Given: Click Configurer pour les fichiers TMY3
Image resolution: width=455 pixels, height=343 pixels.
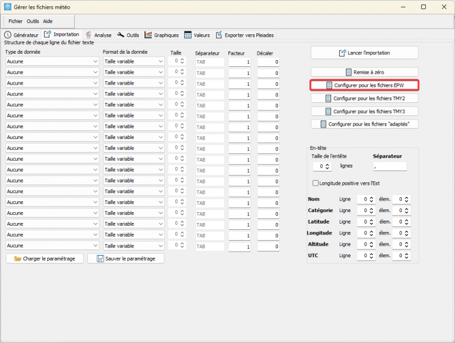Looking at the screenshot, I should pyautogui.click(x=364, y=111).
